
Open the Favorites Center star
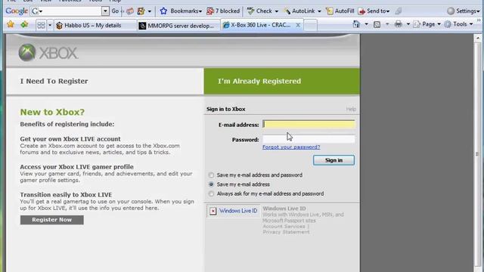point(11,24)
